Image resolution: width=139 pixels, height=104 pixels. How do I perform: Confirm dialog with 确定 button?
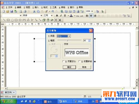point(69,67)
